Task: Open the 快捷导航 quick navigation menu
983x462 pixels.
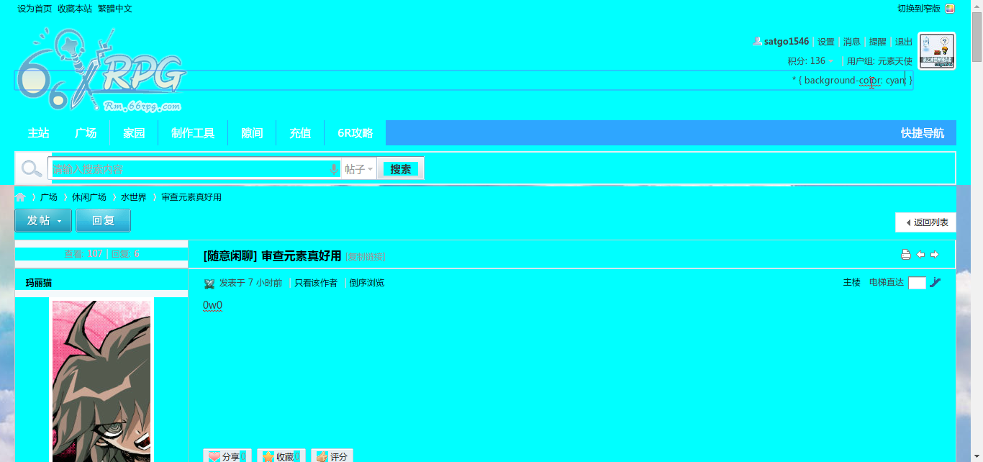Action: (x=923, y=133)
